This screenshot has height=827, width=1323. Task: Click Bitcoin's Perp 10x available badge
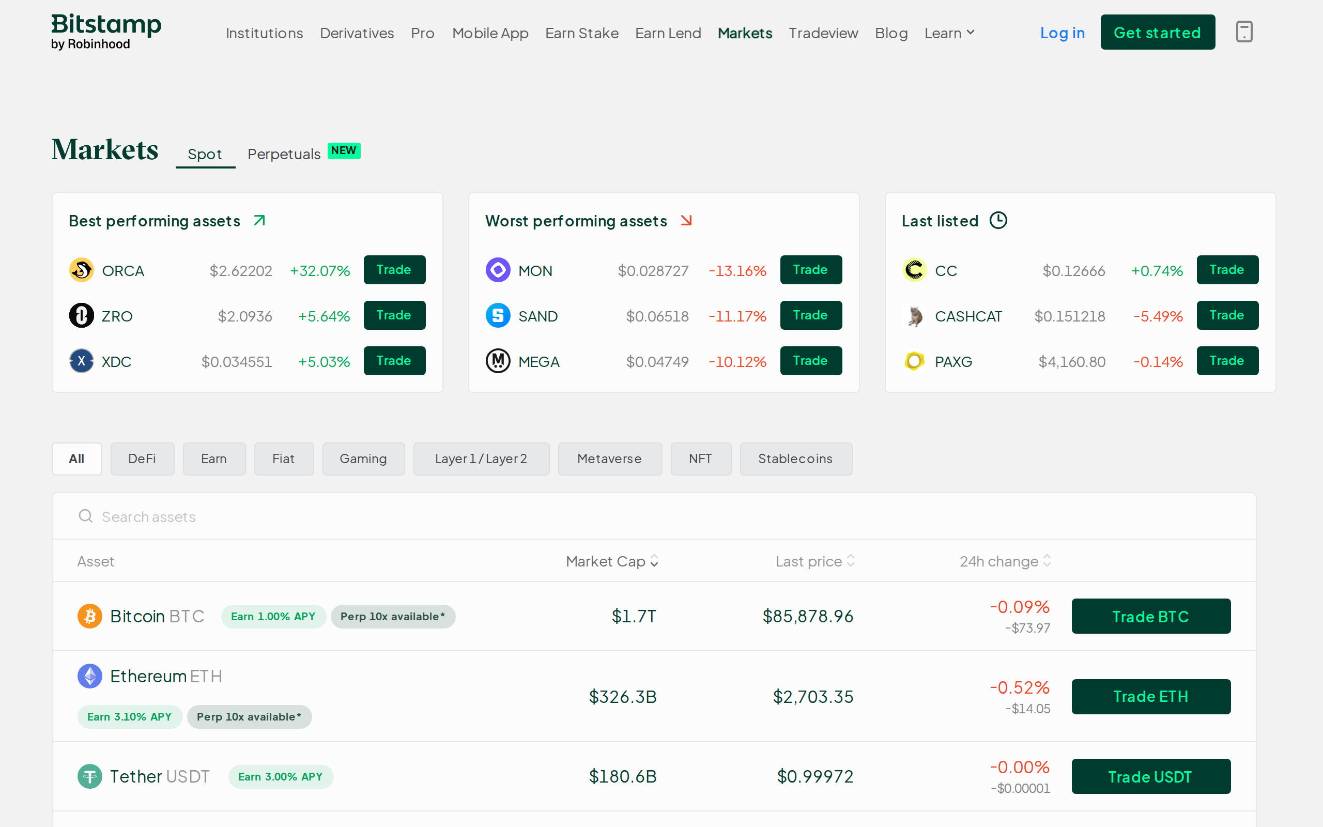(x=393, y=617)
